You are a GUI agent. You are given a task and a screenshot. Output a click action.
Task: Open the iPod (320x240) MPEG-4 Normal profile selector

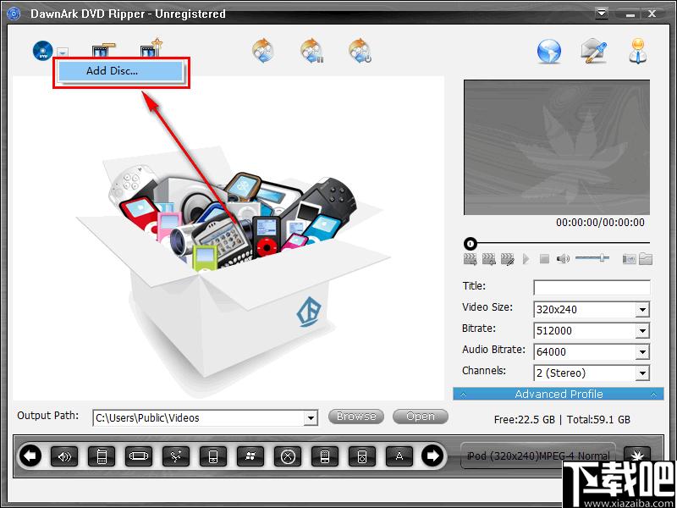pyautogui.click(x=538, y=456)
